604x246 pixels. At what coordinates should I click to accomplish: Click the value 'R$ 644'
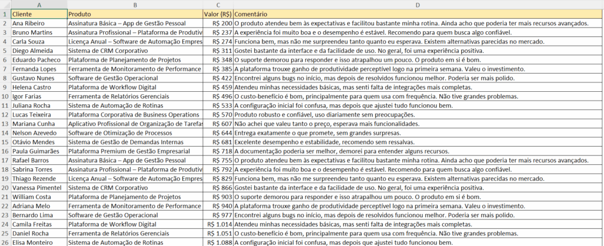(x=218, y=132)
